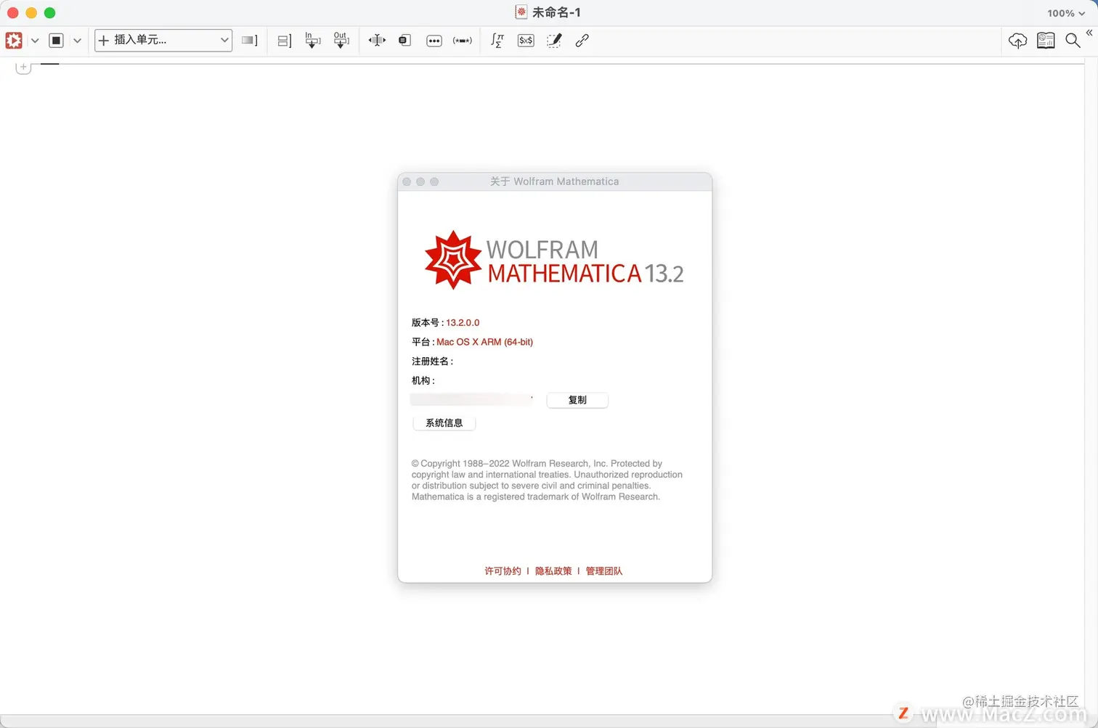Click the comment (*—*) icon
The width and height of the screenshot is (1098, 728).
click(463, 41)
